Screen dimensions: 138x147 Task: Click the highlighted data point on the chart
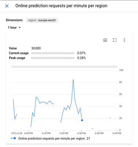click(x=82, y=120)
